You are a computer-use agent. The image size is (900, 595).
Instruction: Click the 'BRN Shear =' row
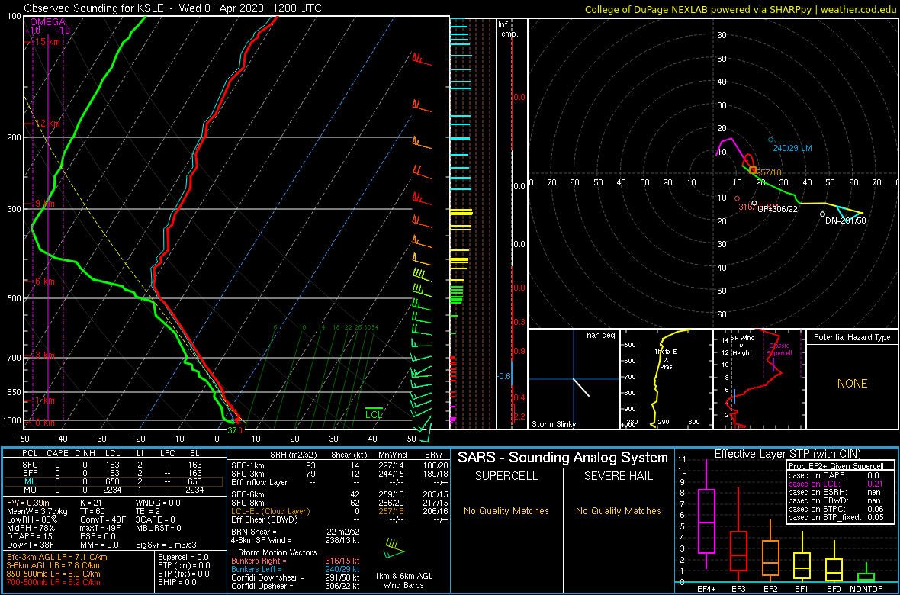(x=295, y=531)
